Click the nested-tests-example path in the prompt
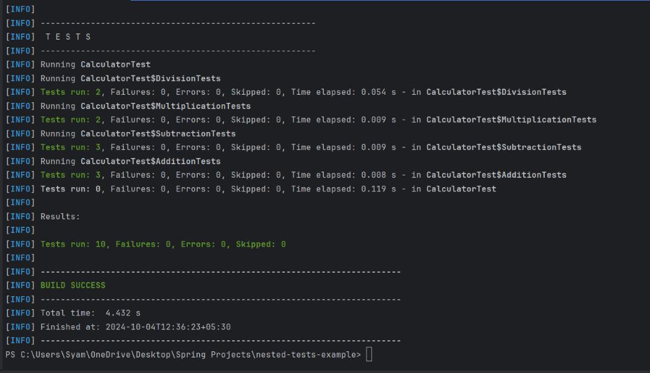The height and width of the screenshot is (373, 650). (x=306, y=355)
